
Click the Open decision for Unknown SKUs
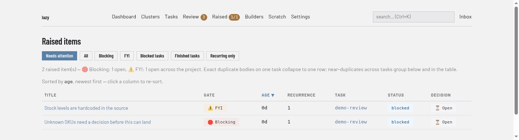[x=443, y=122]
